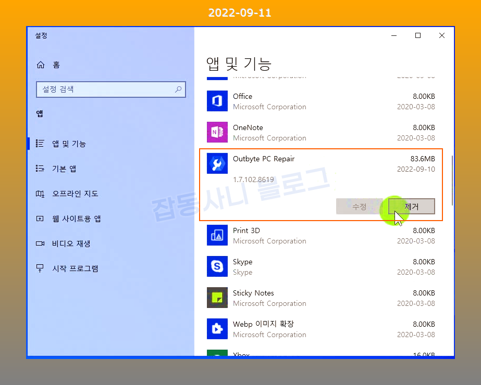Select the Webp 이미지 확장 app name

[x=264, y=324]
